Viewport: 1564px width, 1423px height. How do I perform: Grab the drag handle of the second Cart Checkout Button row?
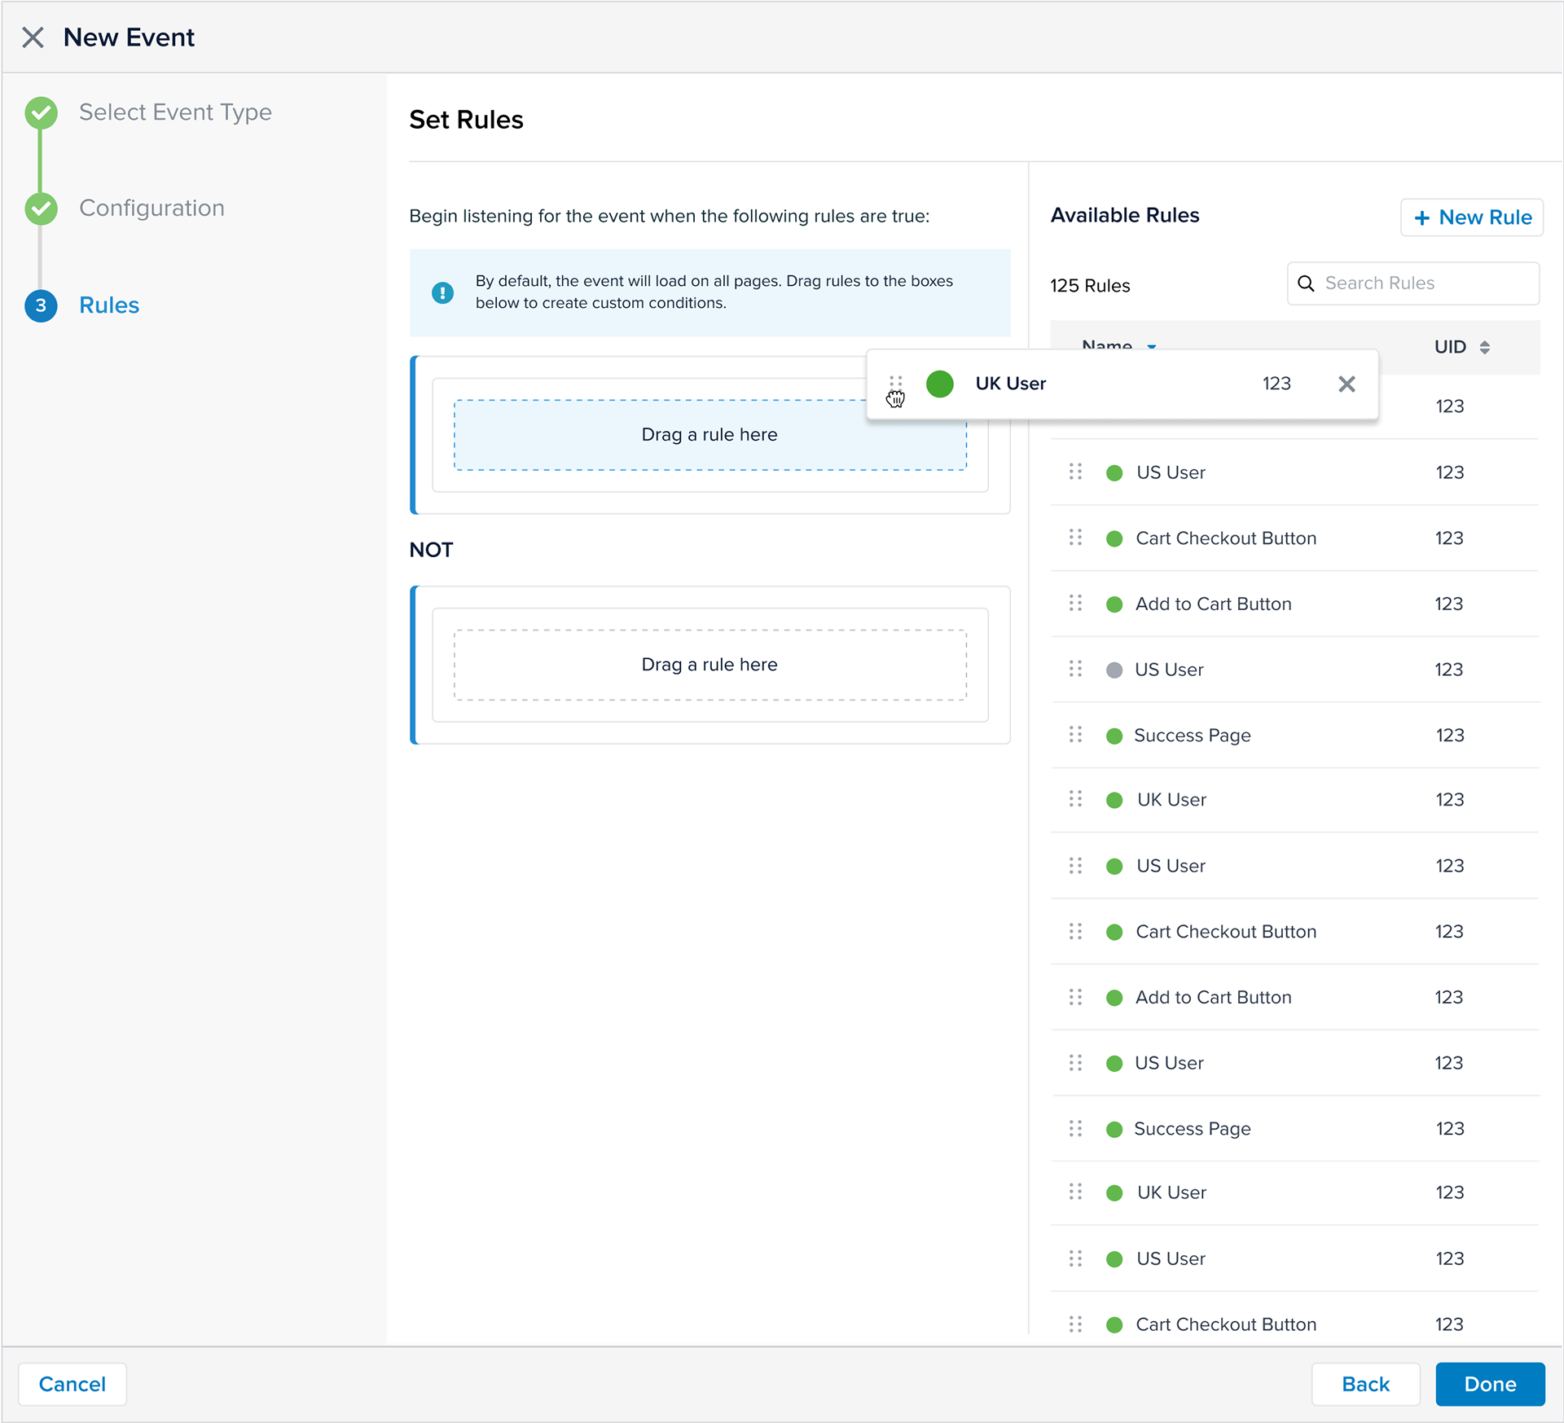[1075, 932]
